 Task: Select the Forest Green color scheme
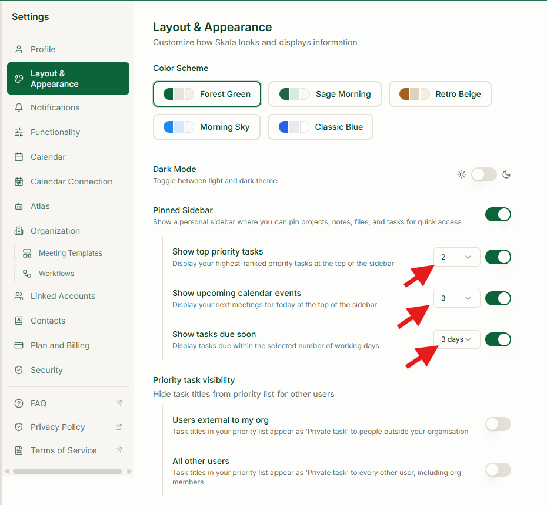point(207,94)
